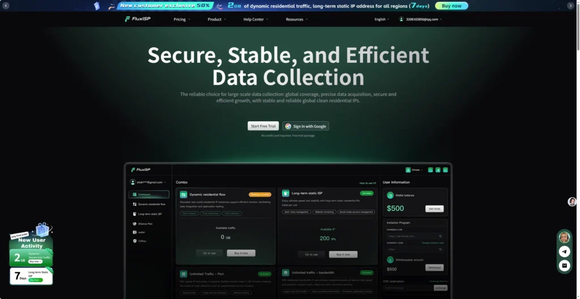Click the Add funds button
Screen dimensions: 580x299
coord(434,209)
